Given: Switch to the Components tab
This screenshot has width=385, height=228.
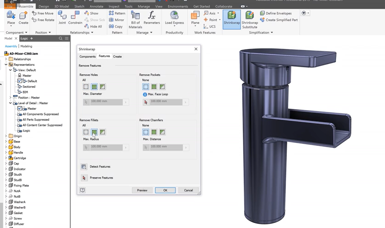Looking at the screenshot, I should pos(88,57).
